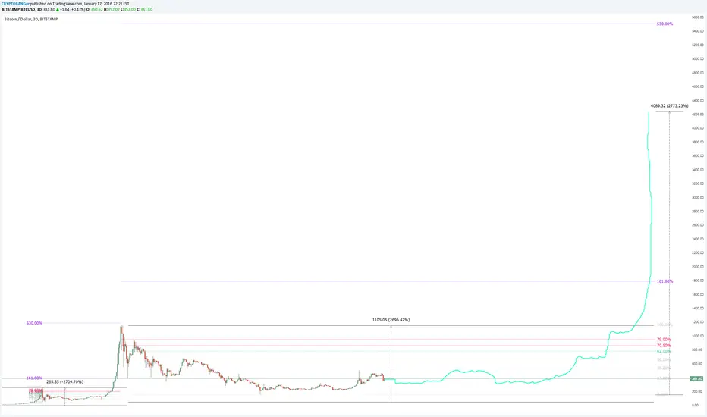
Task: Click the O: 360.62 open value
Action: tap(95, 9)
